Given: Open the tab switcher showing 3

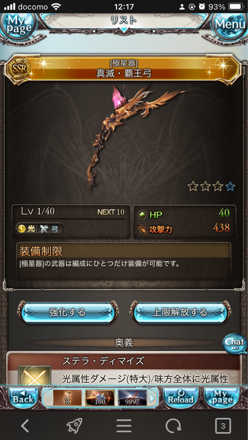Looking at the screenshot, I should [x=223, y=426].
